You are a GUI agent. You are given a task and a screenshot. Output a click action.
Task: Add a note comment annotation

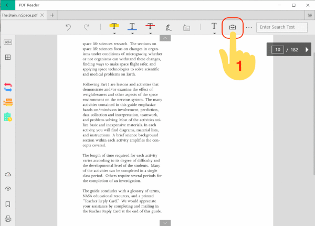tap(186, 27)
